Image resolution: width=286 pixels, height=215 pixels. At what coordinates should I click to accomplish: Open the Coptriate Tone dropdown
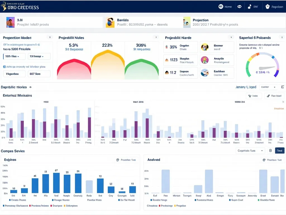250,151
